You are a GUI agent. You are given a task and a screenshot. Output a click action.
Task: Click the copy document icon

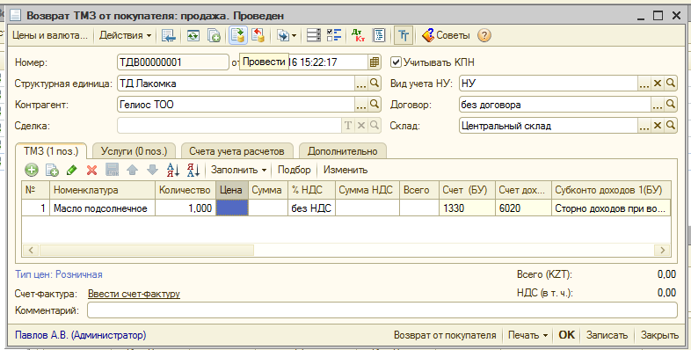point(215,35)
